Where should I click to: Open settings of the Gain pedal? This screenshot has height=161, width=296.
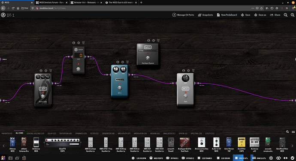pos(188,71)
